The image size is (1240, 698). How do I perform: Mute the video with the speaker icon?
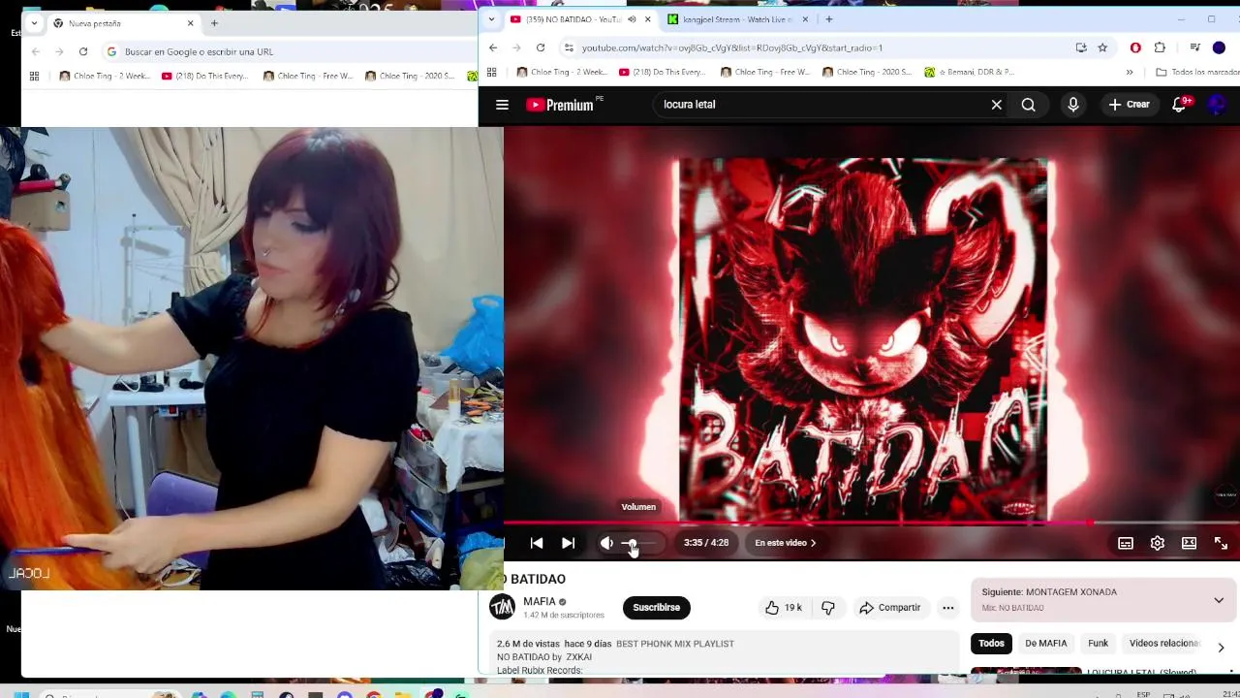point(606,543)
